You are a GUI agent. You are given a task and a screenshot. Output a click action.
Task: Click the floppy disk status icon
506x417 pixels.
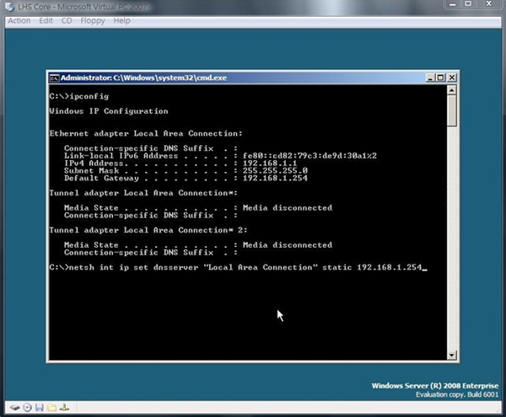pos(39,408)
